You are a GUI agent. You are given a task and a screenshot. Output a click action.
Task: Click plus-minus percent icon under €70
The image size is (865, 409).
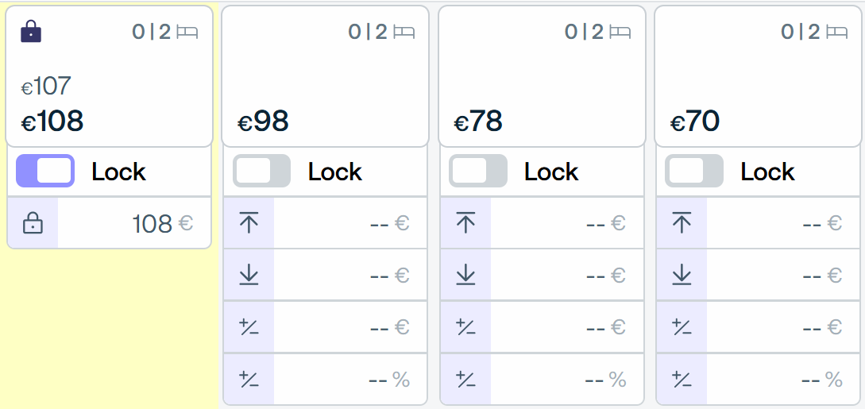(x=682, y=380)
